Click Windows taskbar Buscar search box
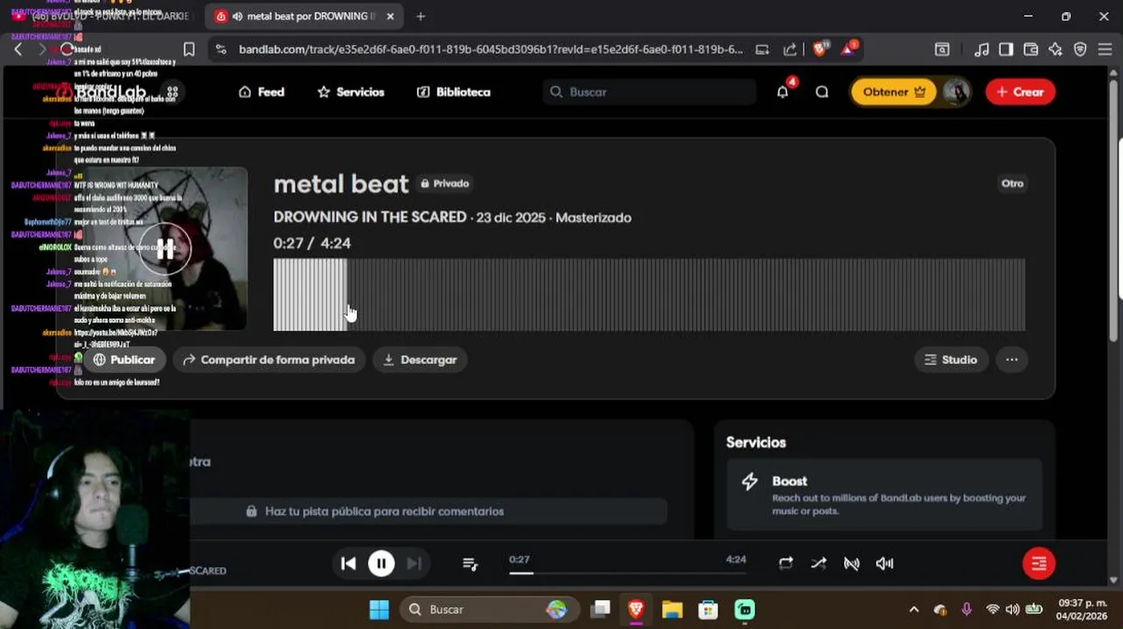The width and height of the screenshot is (1123, 629). pos(490,610)
